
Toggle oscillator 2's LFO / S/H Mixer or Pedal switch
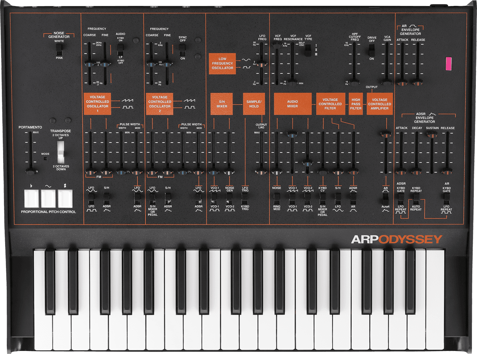tap(152, 198)
